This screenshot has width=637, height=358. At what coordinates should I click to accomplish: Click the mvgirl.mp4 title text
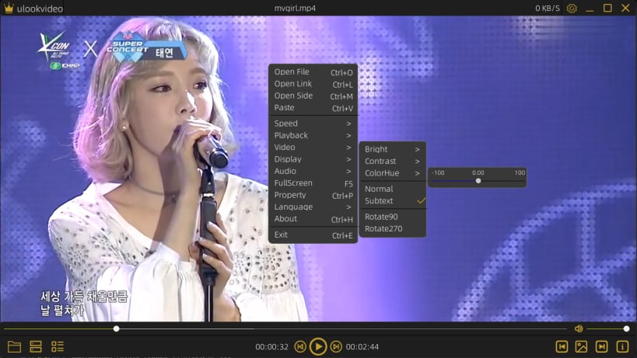[295, 8]
